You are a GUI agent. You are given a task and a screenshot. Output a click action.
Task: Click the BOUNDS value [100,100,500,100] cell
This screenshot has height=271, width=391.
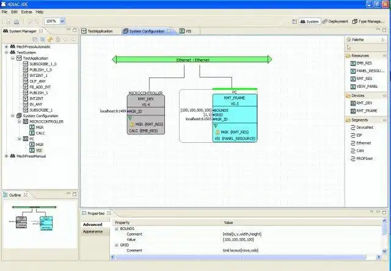(x=238, y=240)
